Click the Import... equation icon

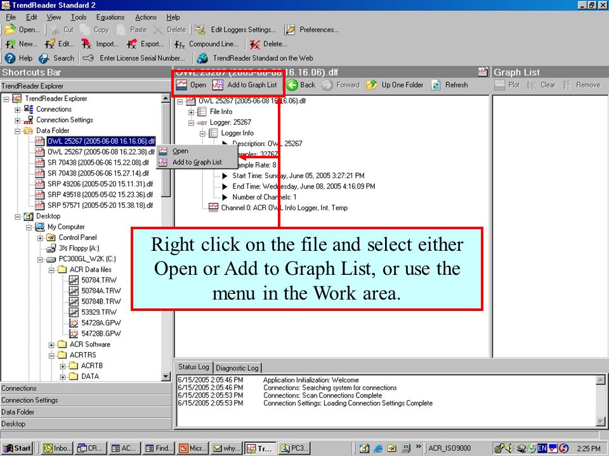tap(86, 44)
